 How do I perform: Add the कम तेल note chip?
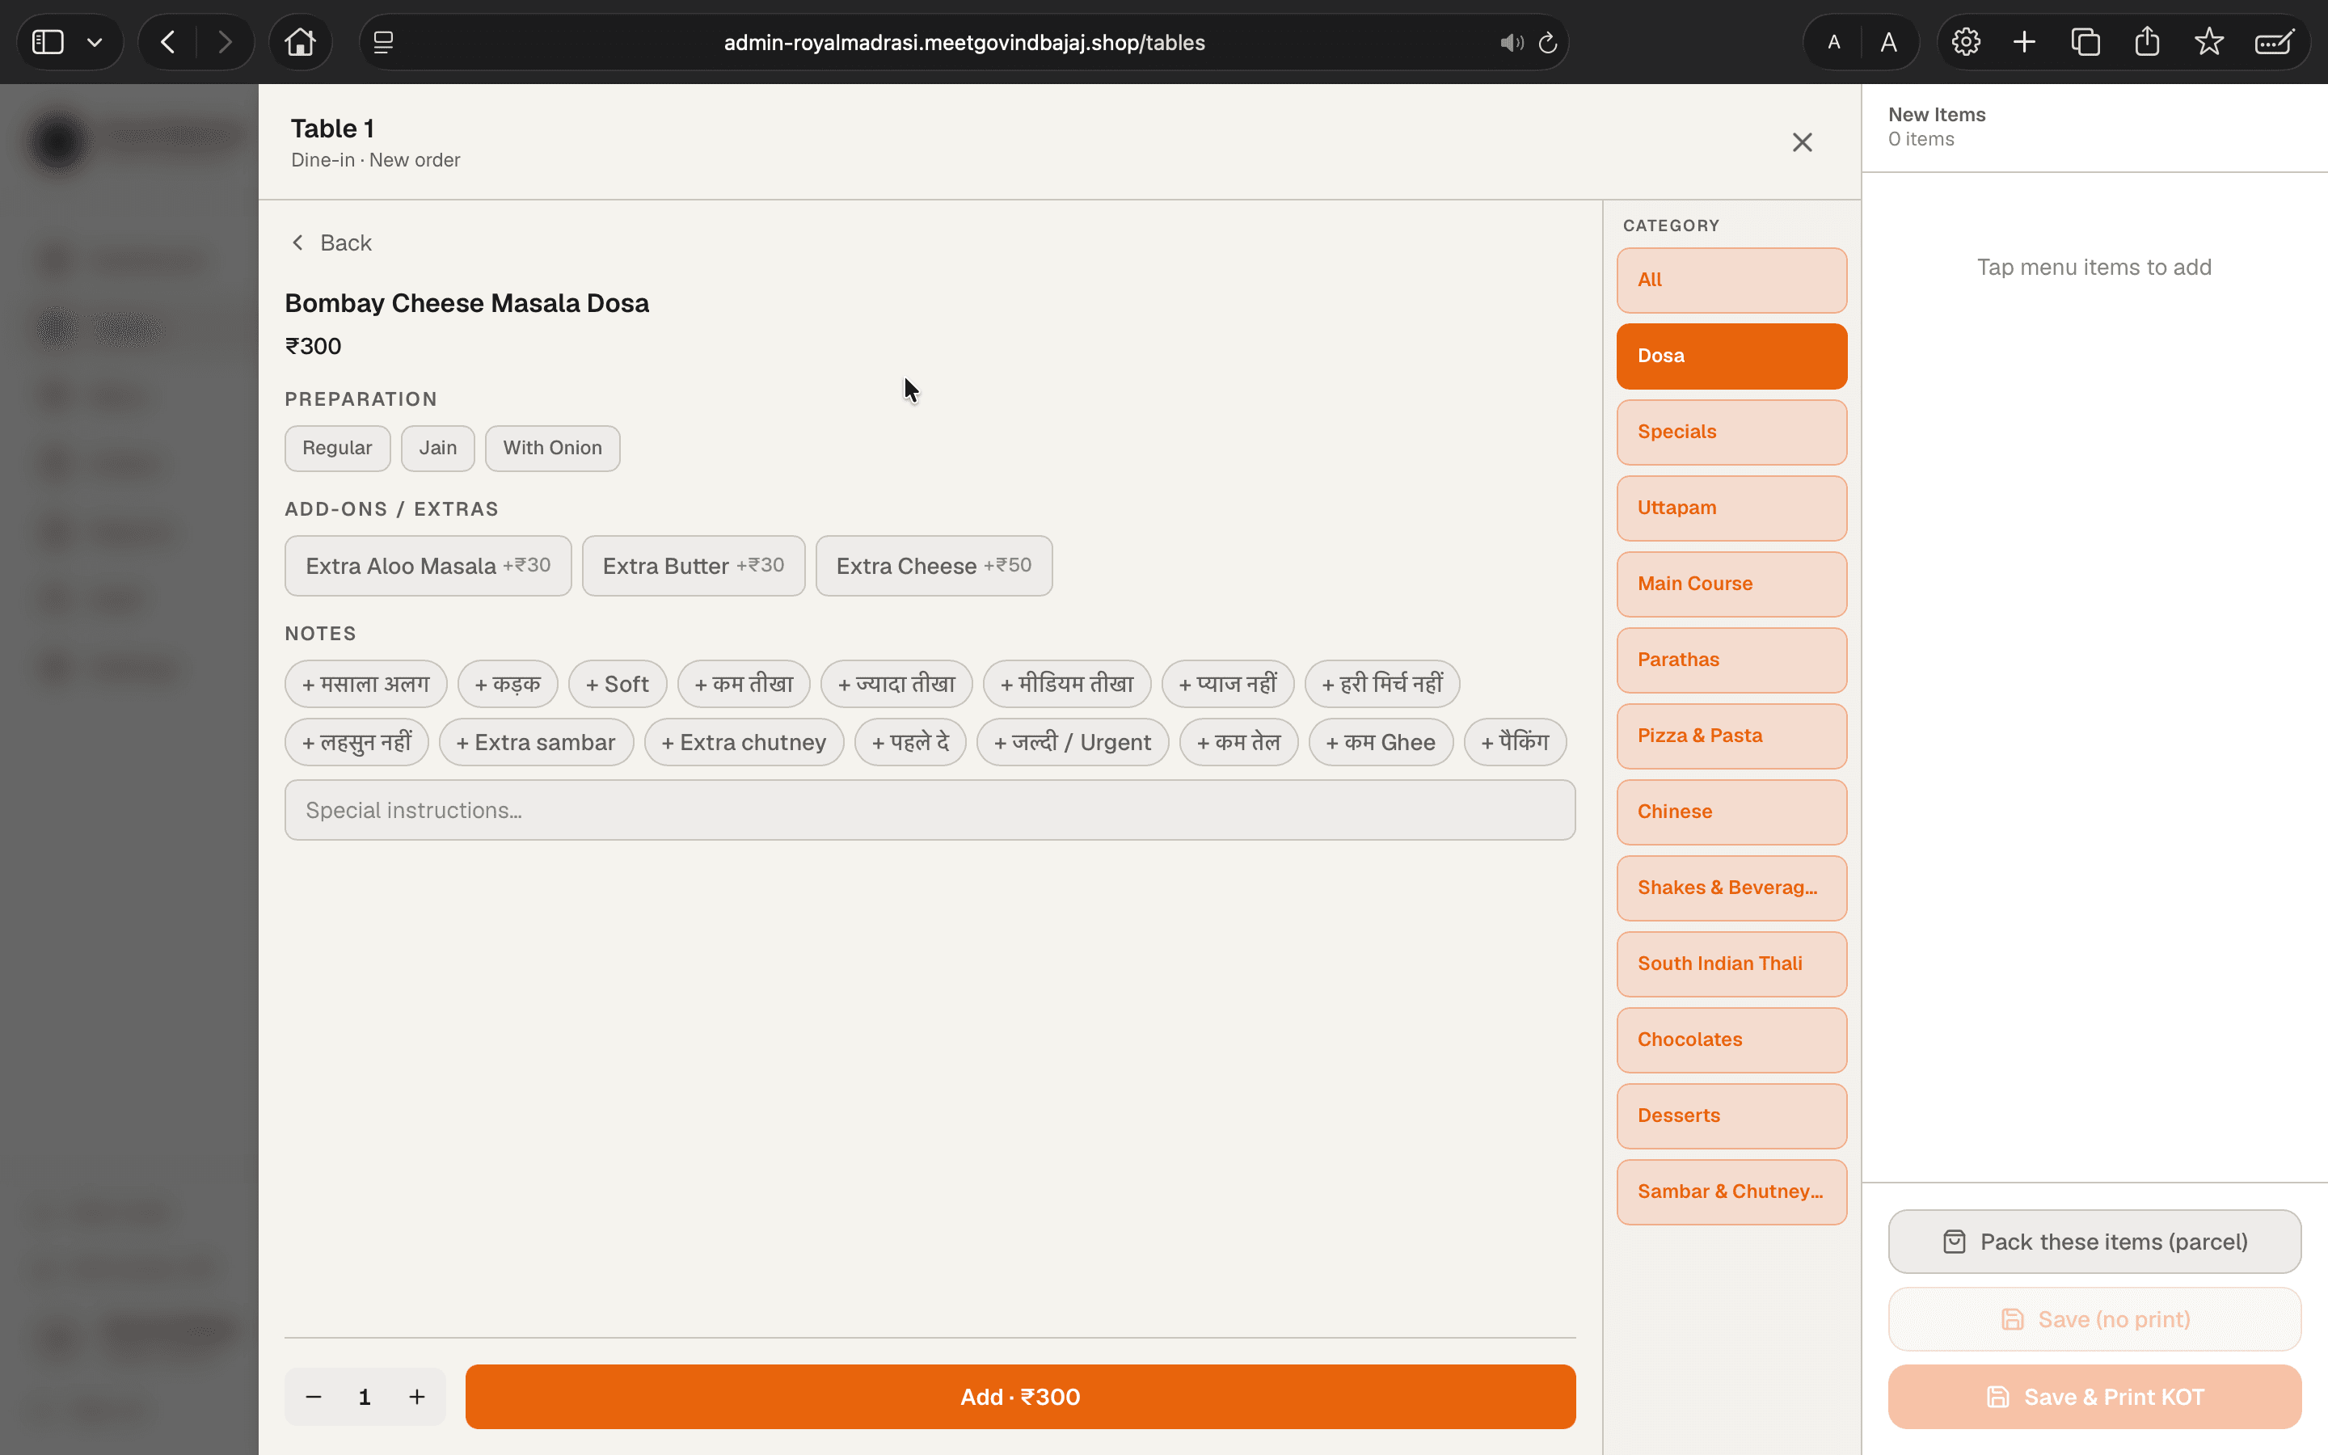[x=1239, y=742]
